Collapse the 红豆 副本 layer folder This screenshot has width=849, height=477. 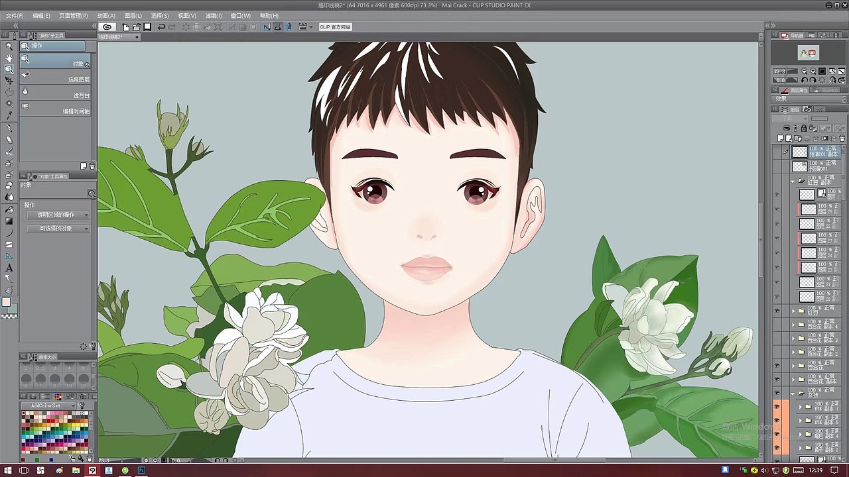pos(794,180)
